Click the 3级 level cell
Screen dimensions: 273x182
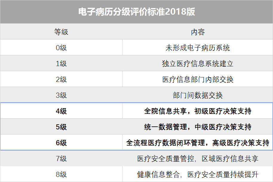(x=61, y=95)
